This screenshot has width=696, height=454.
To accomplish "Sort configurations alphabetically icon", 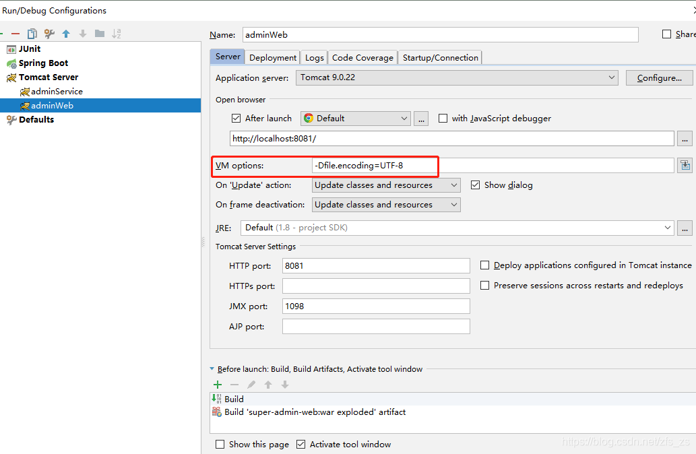I will [117, 34].
